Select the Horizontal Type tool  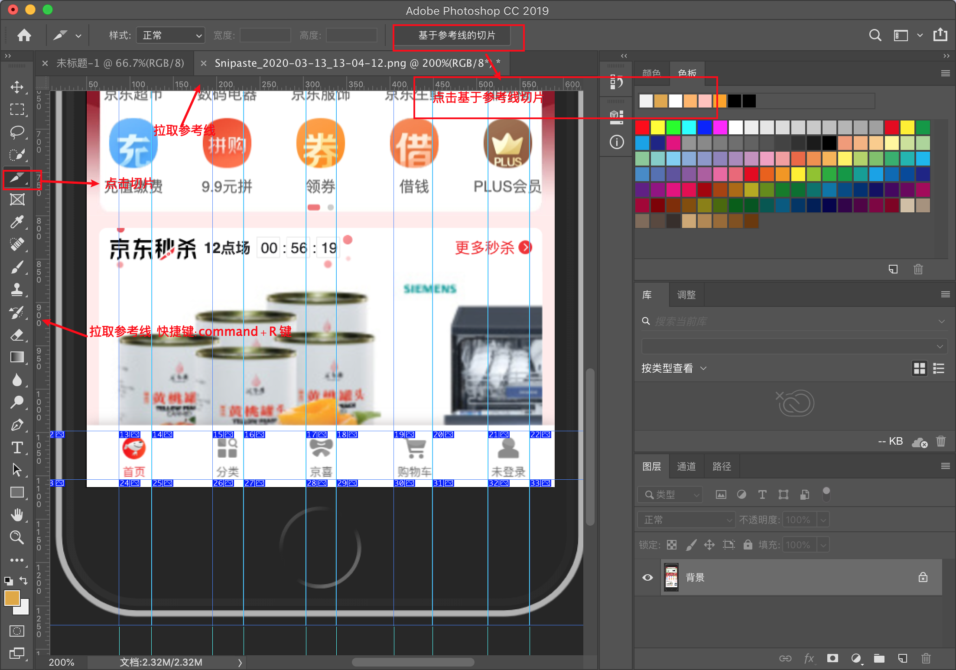pos(17,447)
